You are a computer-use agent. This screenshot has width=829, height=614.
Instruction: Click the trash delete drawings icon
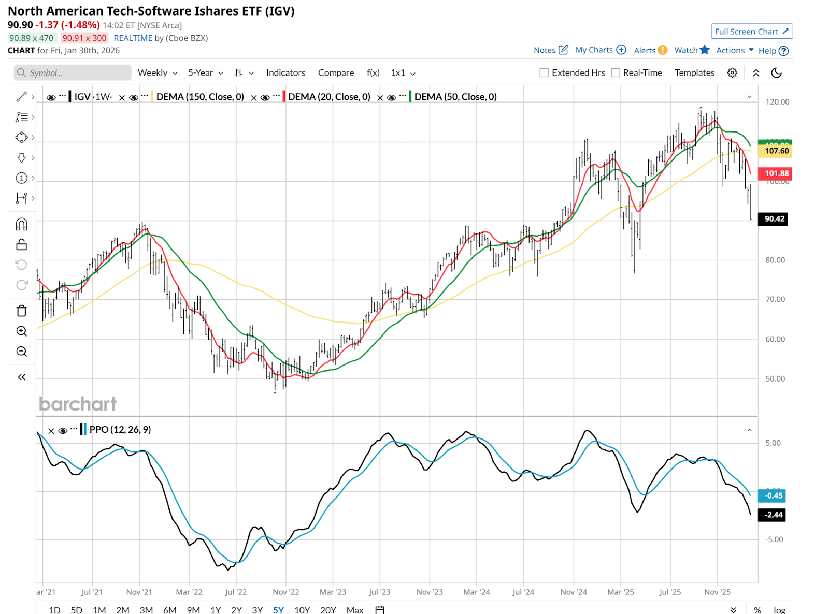coord(21,311)
